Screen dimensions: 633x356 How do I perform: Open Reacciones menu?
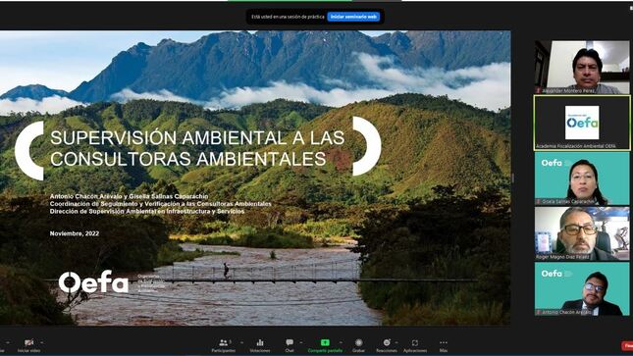(x=387, y=345)
